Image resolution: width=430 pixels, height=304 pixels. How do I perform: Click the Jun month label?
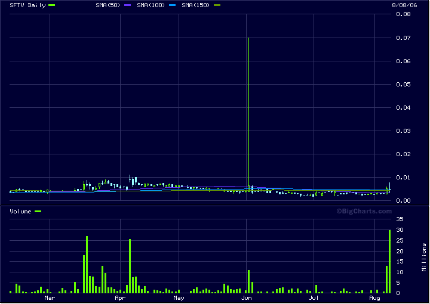(246, 298)
